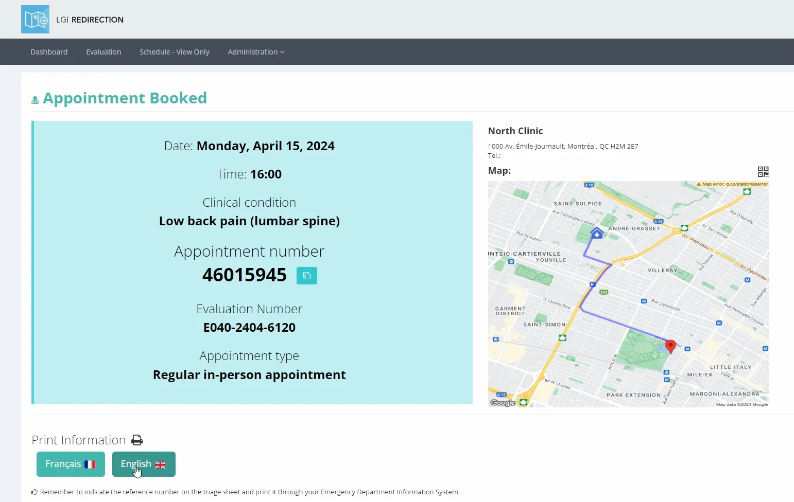Click the Appointment Booked heading

125,98
